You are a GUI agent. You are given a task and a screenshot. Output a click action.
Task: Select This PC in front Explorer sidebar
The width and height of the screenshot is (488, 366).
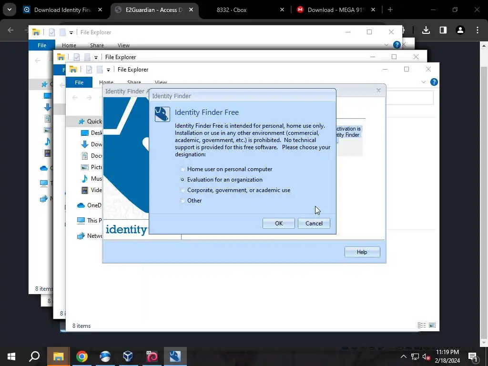(89, 220)
